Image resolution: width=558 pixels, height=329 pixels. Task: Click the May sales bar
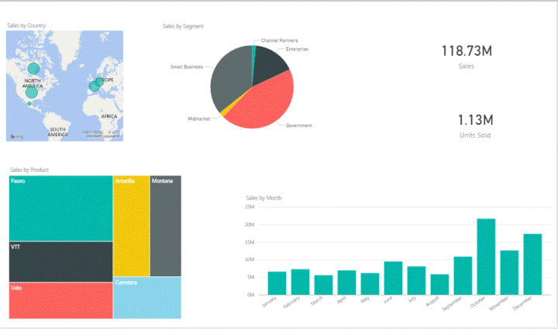[370, 284]
